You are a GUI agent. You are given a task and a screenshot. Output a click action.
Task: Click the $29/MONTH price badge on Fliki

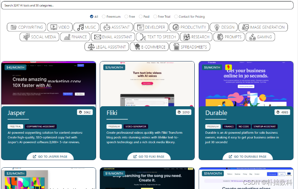point(114,67)
